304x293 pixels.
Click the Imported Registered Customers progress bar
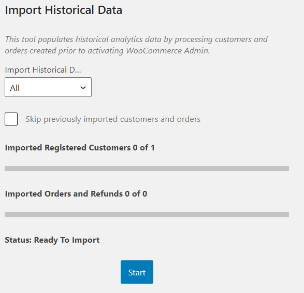tap(147, 169)
